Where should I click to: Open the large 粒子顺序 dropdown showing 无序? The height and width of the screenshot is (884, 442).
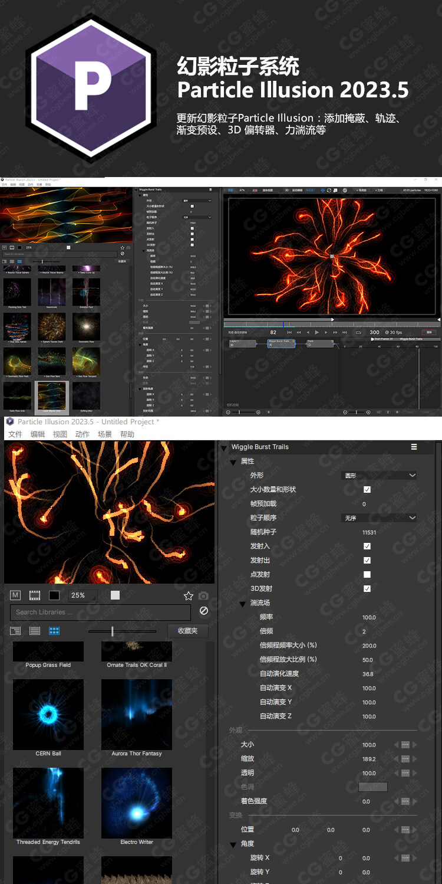pos(380,518)
